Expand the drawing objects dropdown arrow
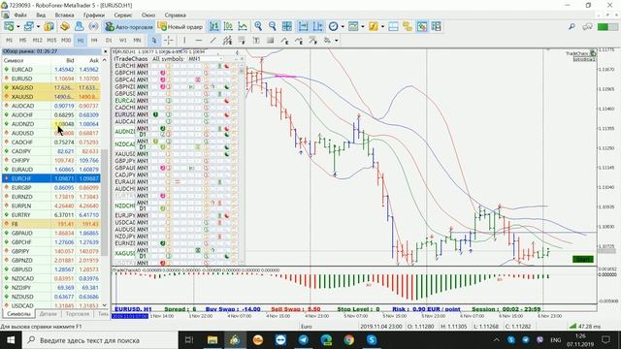Viewport: 621px width, 349px height. (337, 41)
